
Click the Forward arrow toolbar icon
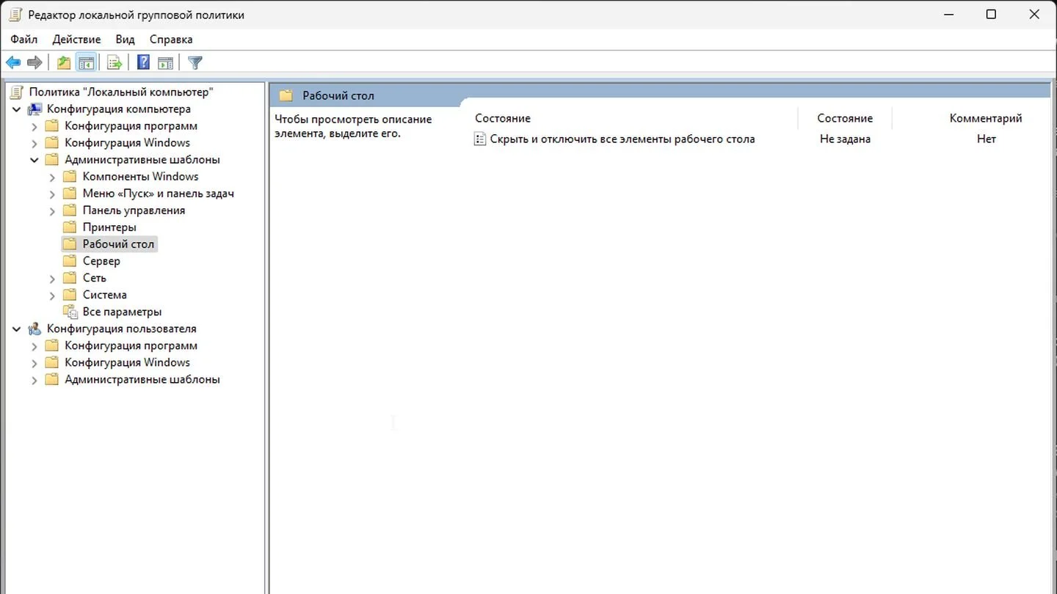[34, 63]
